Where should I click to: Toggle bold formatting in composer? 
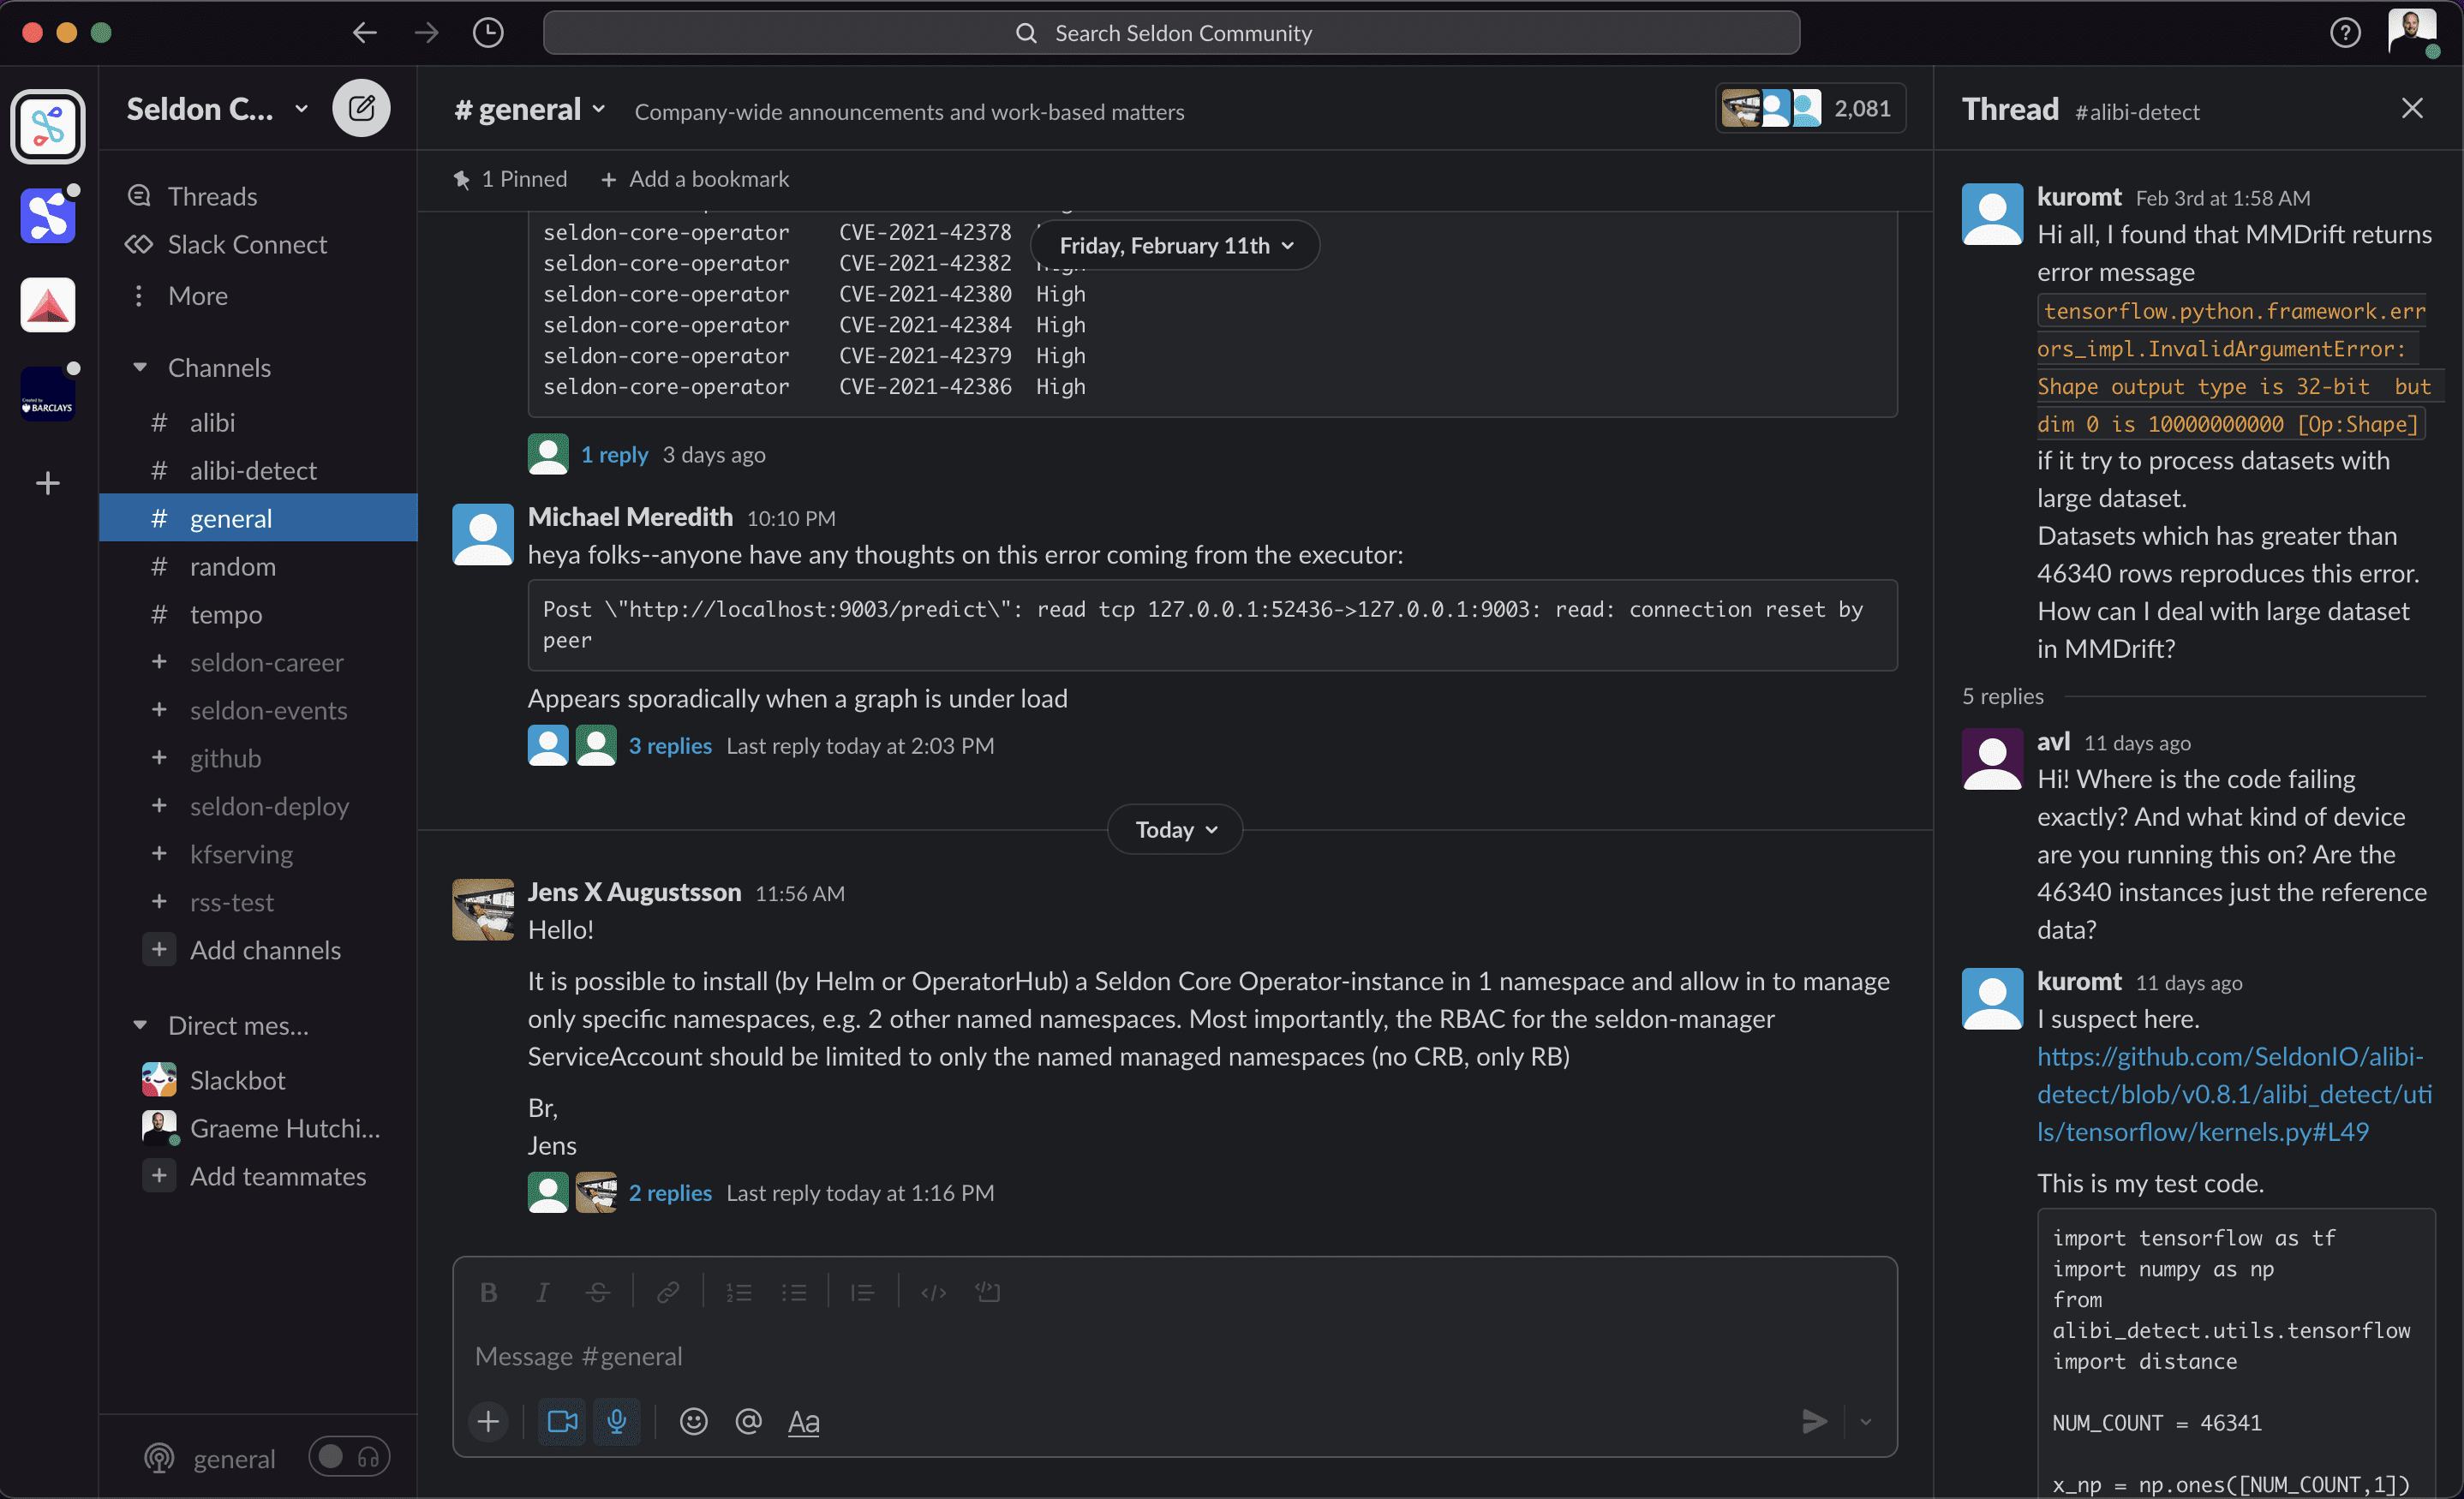(488, 1292)
